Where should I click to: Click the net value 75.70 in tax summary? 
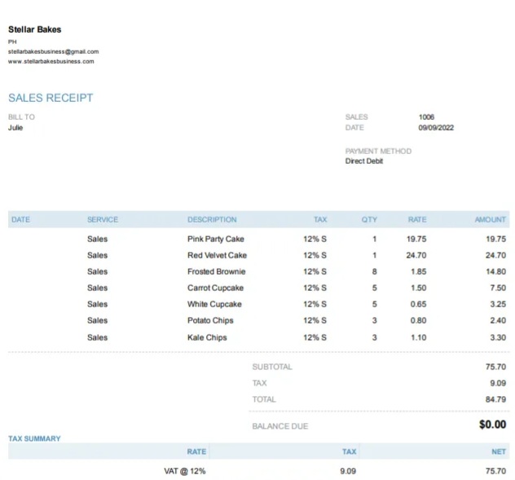pyautogui.click(x=495, y=471)
